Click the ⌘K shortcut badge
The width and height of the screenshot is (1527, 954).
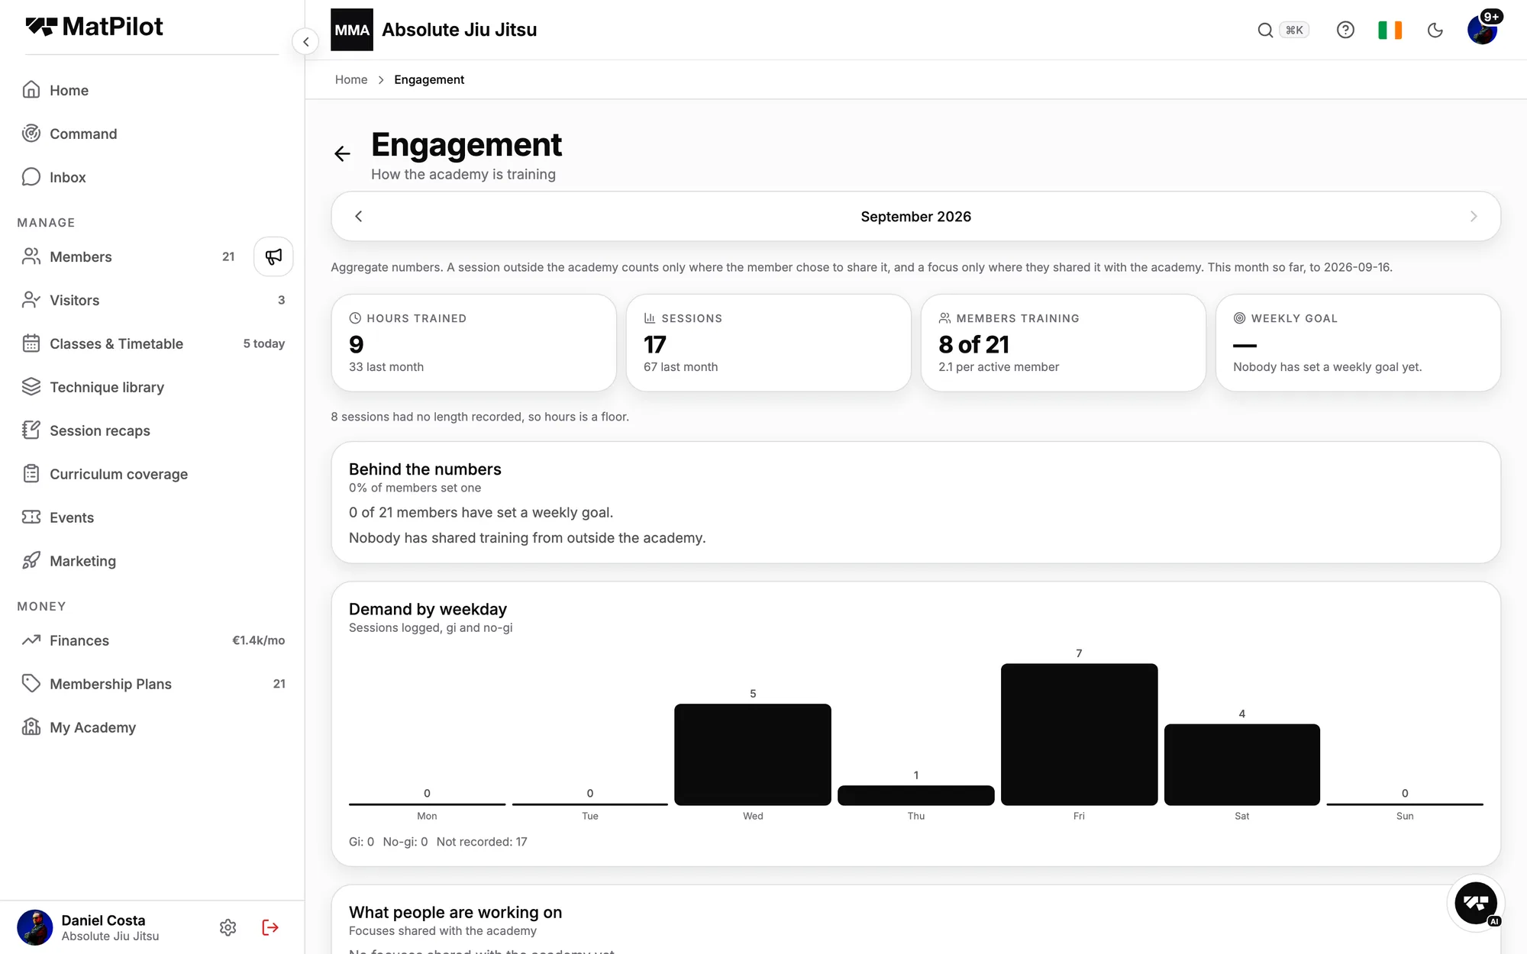1294,30
